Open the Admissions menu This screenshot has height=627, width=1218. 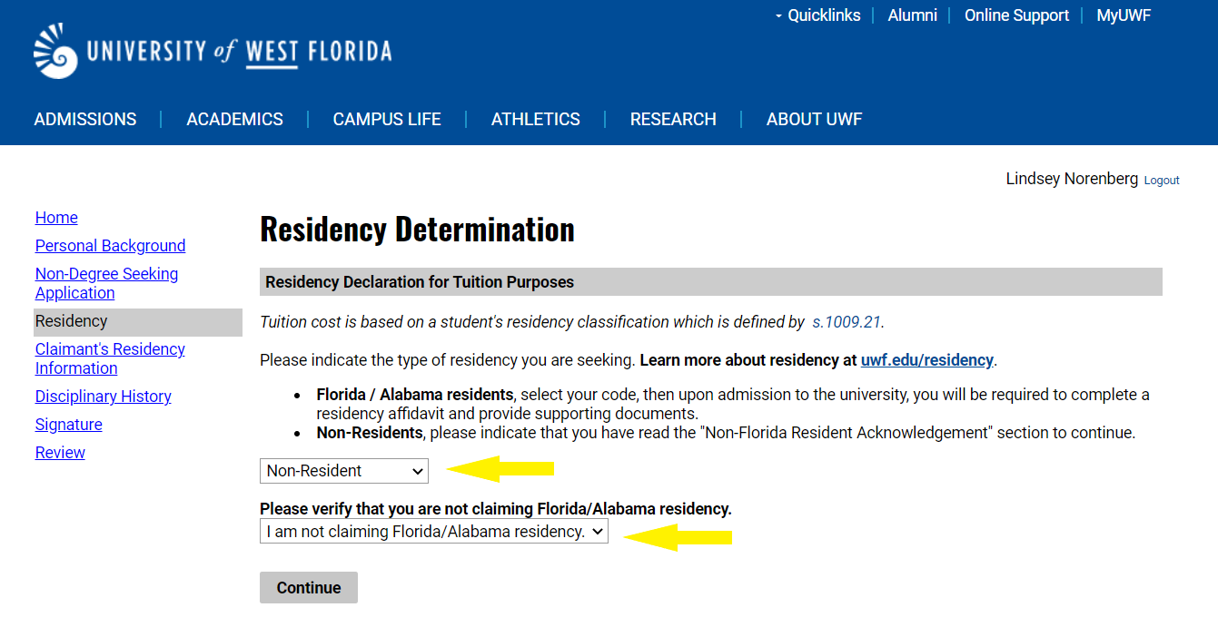point(85,119)
